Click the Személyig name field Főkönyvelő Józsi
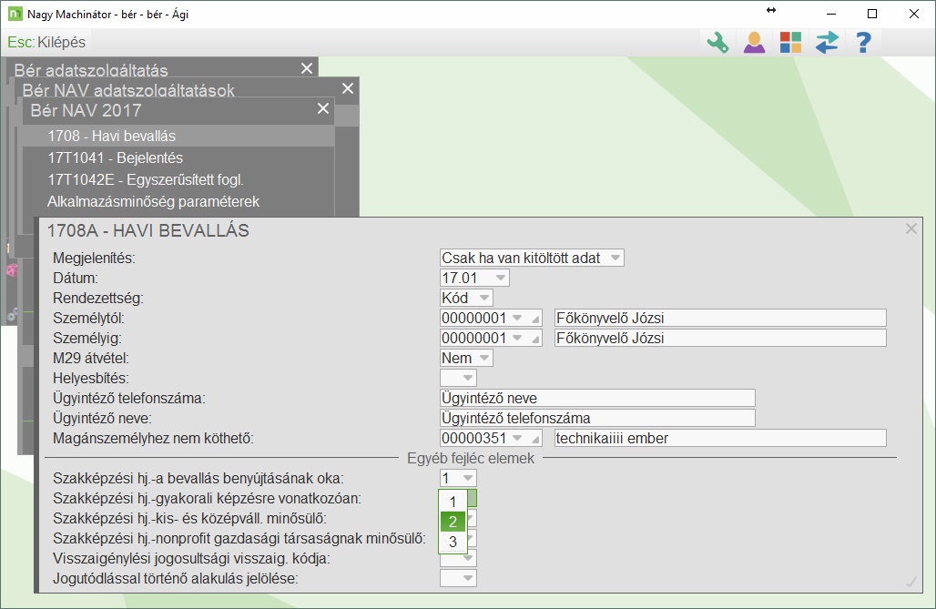Viewport: 936px width, 609px height. click(x=720, y=338)
